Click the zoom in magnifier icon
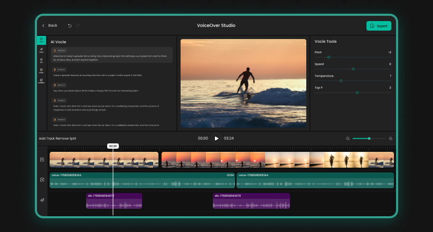Image resolution: width=433 pixels, height=232 pixels. [390, 139]
